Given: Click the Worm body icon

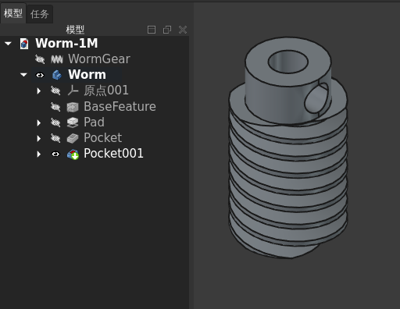Looking at the screenshot, I should tap(57, 75).
